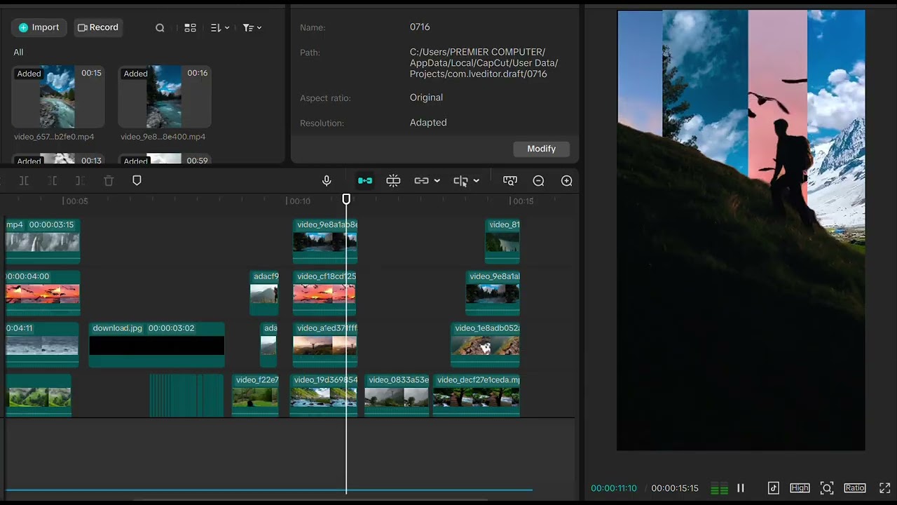This screenshot has height=505, width=897.
Task: Click the delete right trim icon
Action: pyautogui.click(x=80, y=181)
